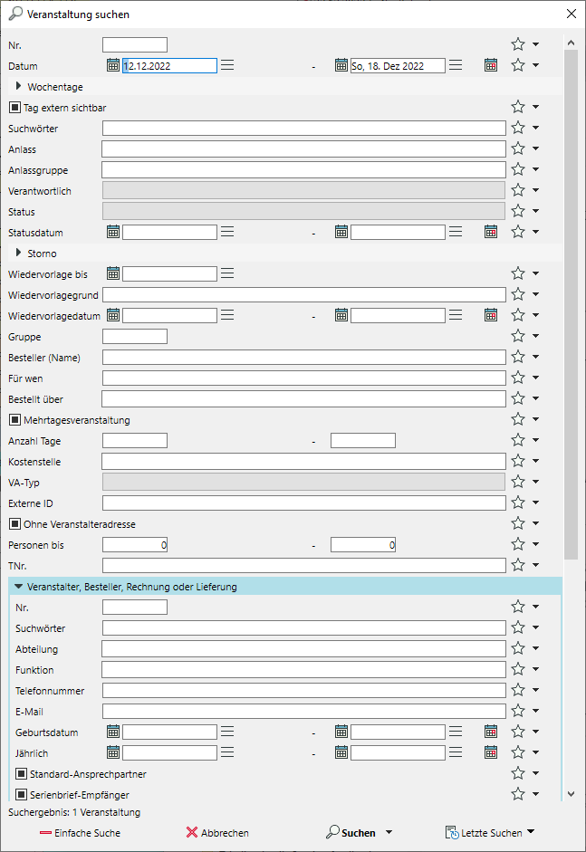Toggle the Mehrtagesveranstaltung checkbox
Screen dimensions: 586x852
(x=14, y=420)
